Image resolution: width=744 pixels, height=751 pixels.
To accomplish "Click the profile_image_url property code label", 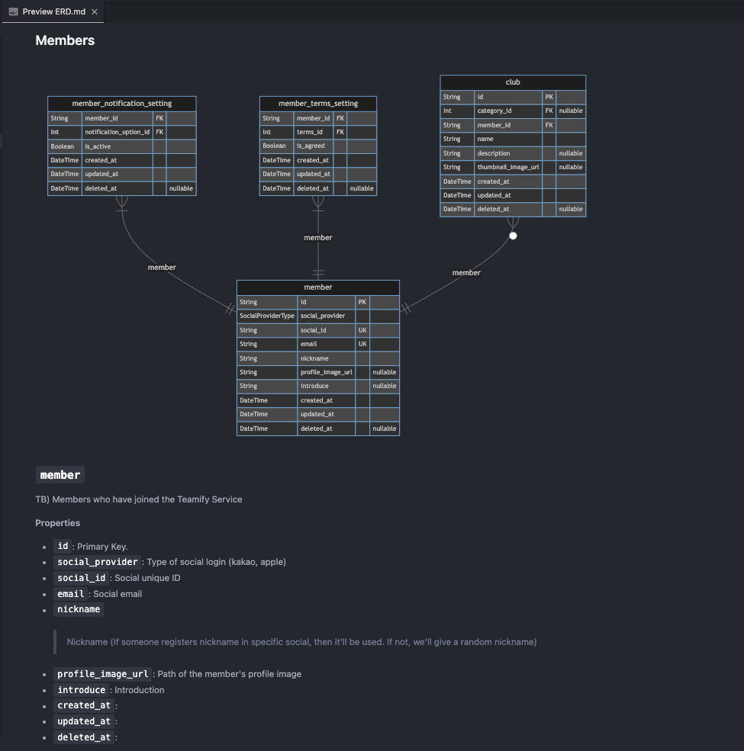I will [102, 674].
